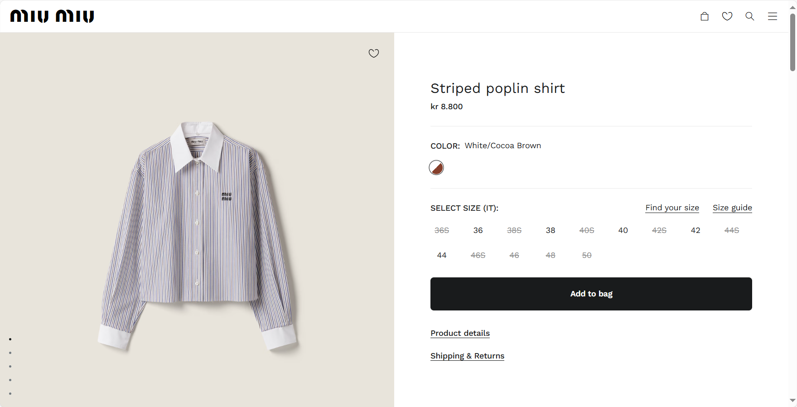Open the shopping bag icon

(x=705, y=16)
